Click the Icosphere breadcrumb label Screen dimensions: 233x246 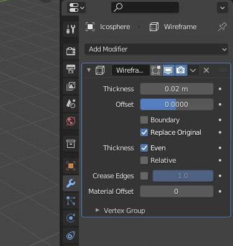[115, 27]
